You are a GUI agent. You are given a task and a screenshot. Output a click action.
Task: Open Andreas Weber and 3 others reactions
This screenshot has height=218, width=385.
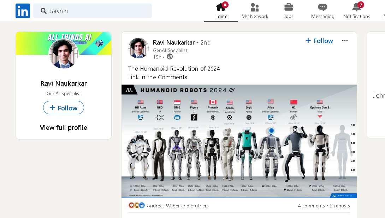178,206
